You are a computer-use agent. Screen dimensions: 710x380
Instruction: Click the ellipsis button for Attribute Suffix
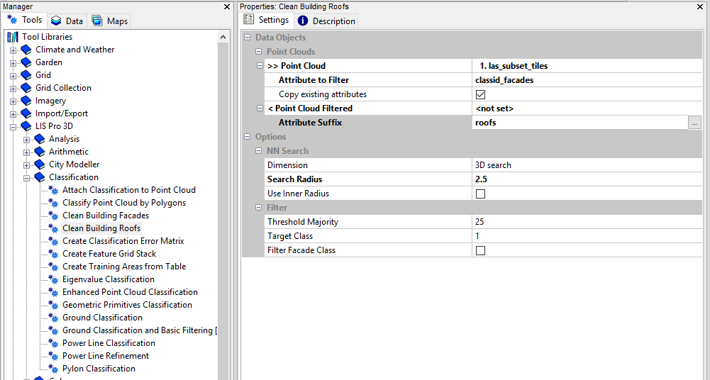[x=694, y=123]
